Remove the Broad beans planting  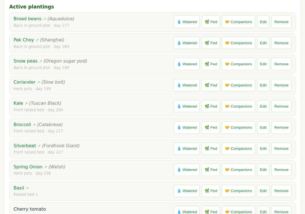click(x=281, y=22)
